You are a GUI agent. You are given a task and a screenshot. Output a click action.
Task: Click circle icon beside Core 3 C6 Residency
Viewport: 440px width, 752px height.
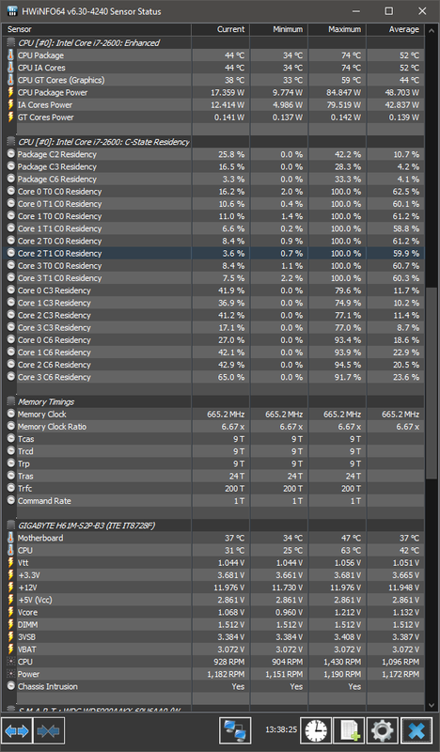pos(11,377)
